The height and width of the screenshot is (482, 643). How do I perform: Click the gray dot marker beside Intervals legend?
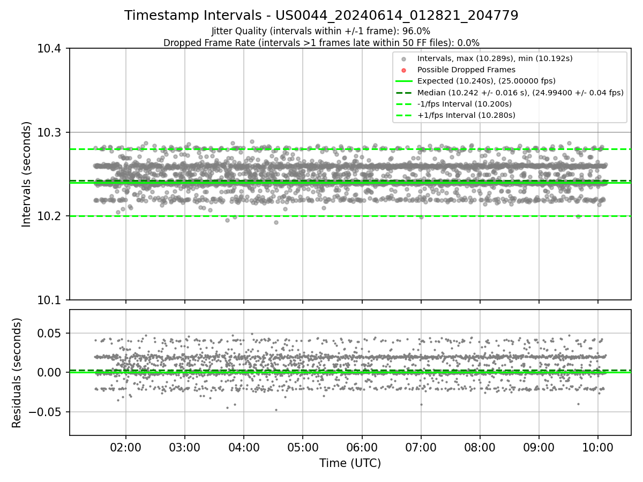(404, 59)
